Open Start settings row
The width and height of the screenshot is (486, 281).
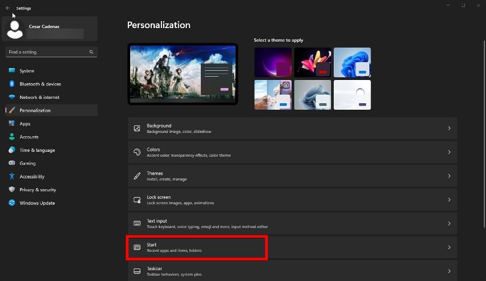point(292,247)
